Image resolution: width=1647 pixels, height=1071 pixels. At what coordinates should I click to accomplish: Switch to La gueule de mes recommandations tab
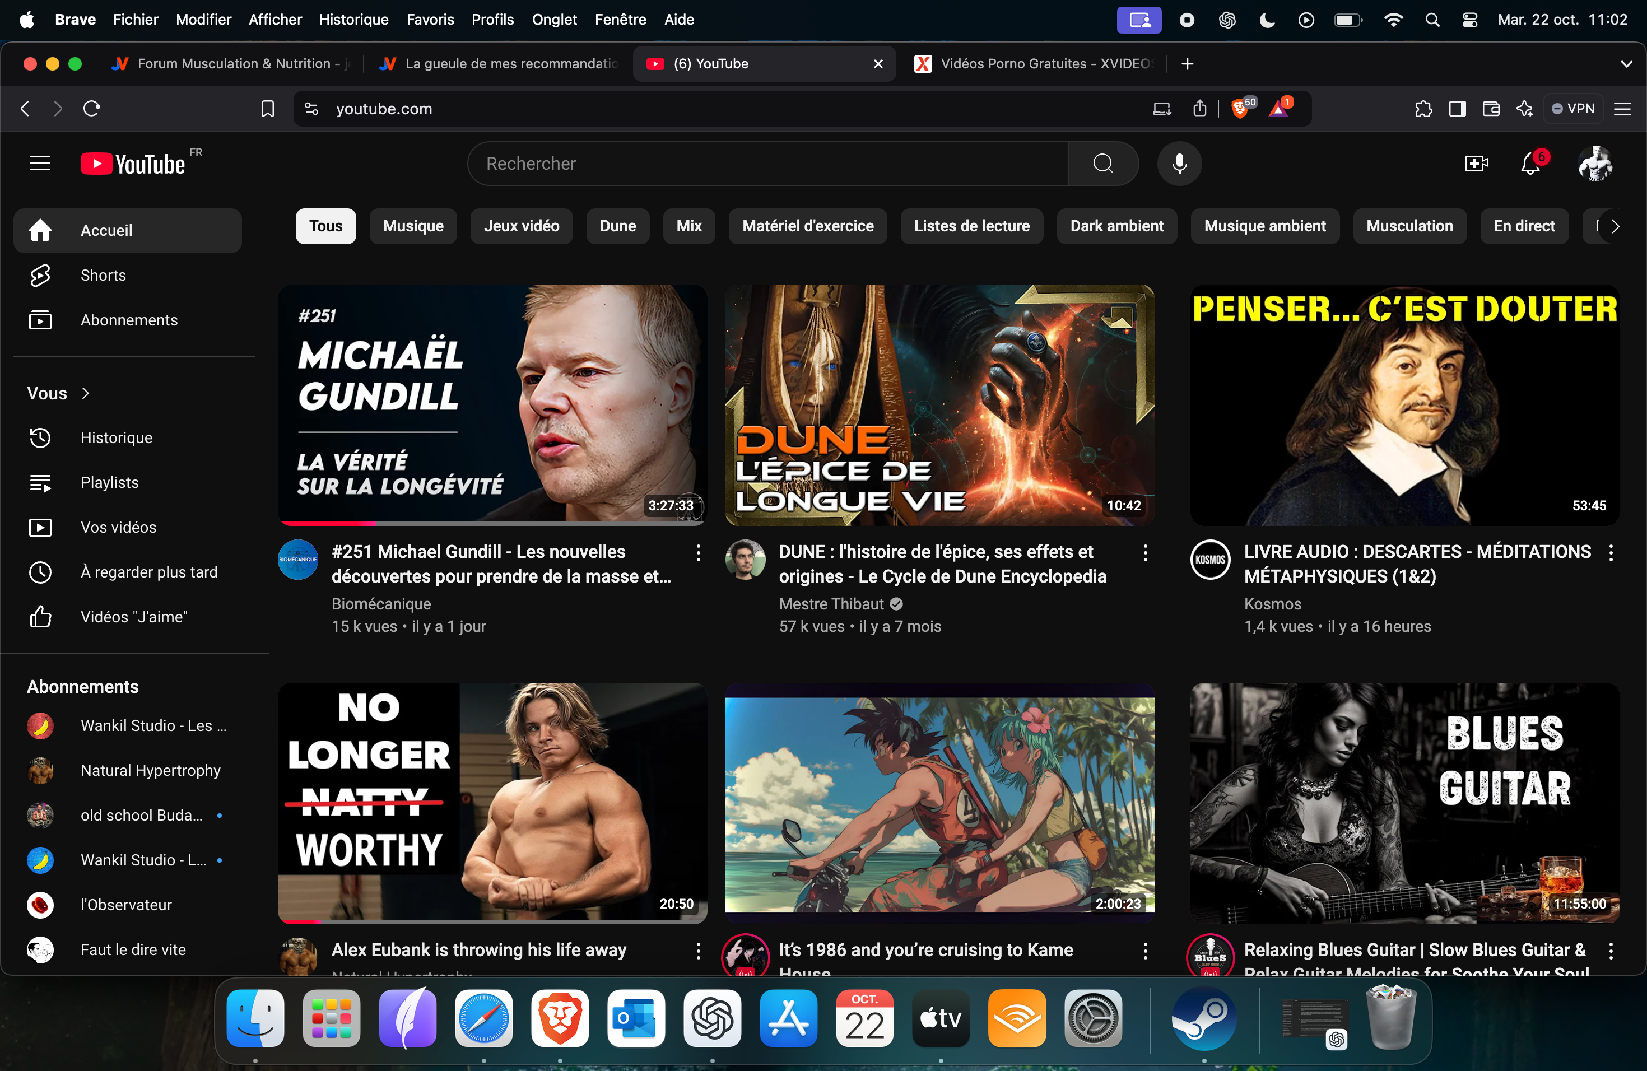[498, 64]
